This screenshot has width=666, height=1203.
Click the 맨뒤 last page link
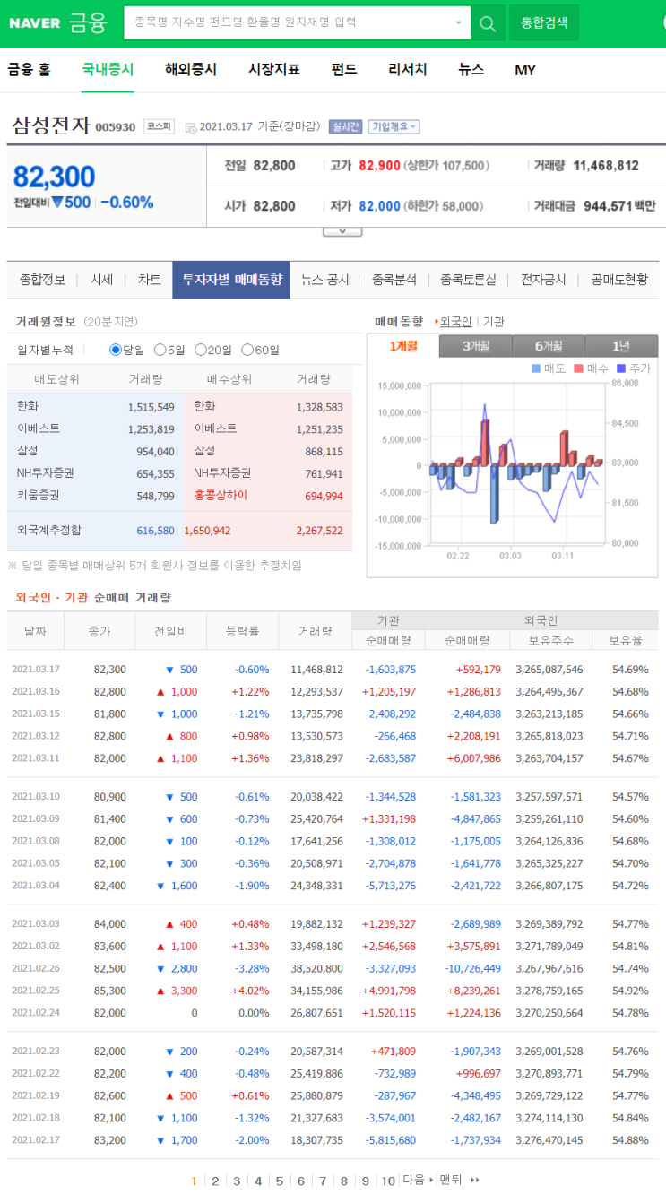(459, 1180)
